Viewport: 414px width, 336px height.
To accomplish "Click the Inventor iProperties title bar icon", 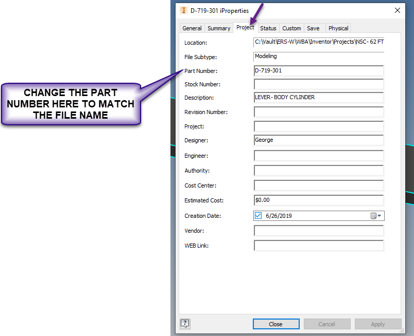I will coord(184,10).
